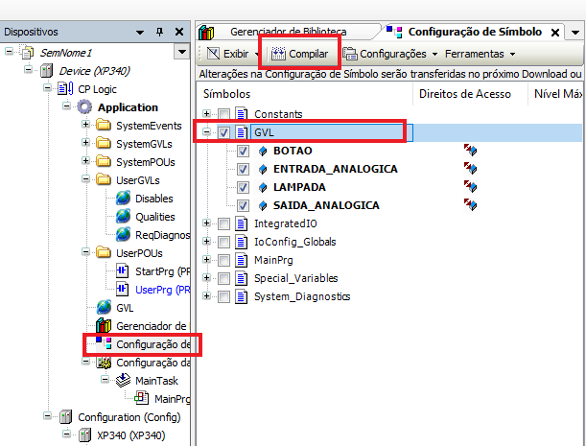Click the Exibir toolbar button
Screen dimensions: 586x446
(x=227, y=53)
